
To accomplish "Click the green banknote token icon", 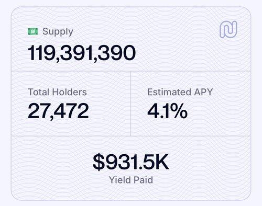I will pyautogui.click(x=33, y=31).
